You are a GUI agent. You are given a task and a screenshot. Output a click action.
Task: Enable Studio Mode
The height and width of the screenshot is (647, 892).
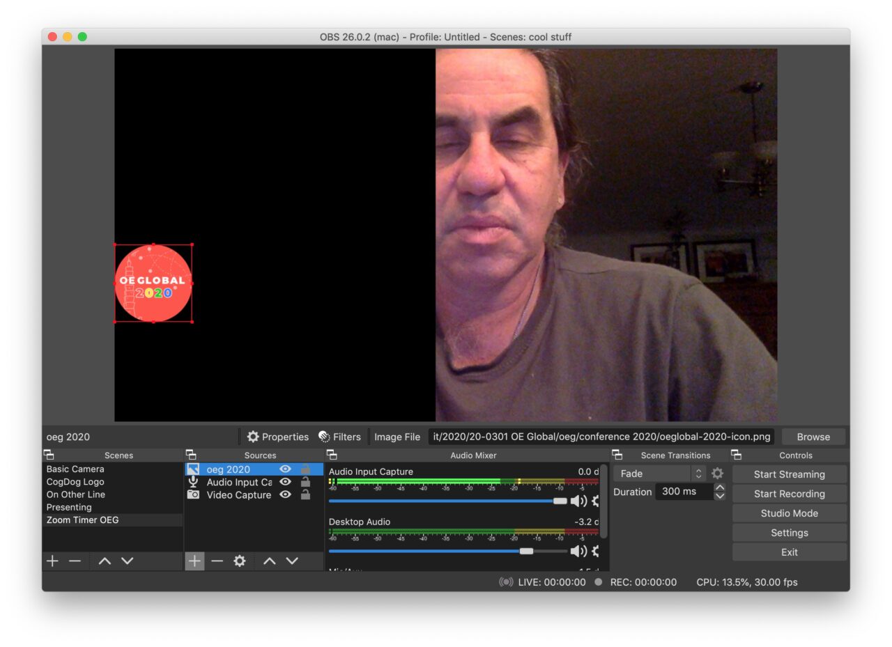pos(790,513)
